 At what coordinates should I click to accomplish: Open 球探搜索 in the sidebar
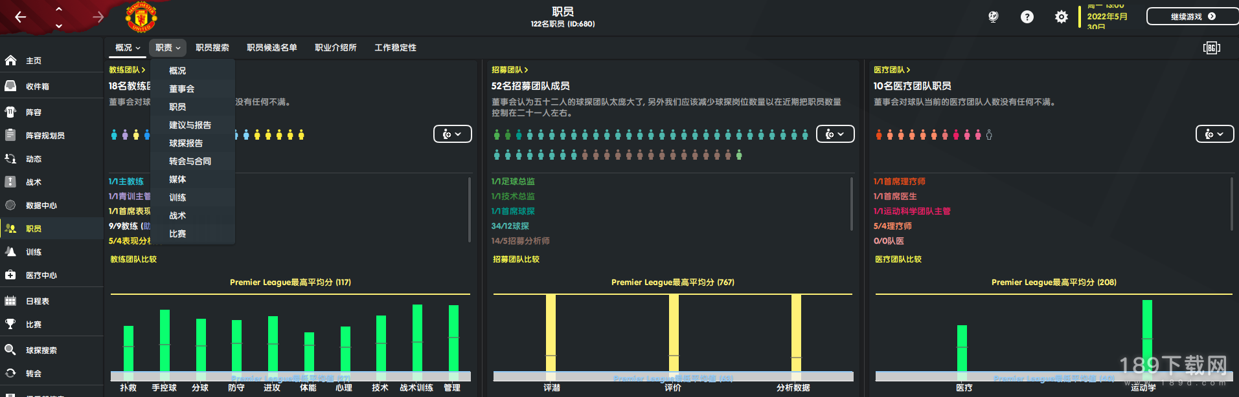click(41, 350)
